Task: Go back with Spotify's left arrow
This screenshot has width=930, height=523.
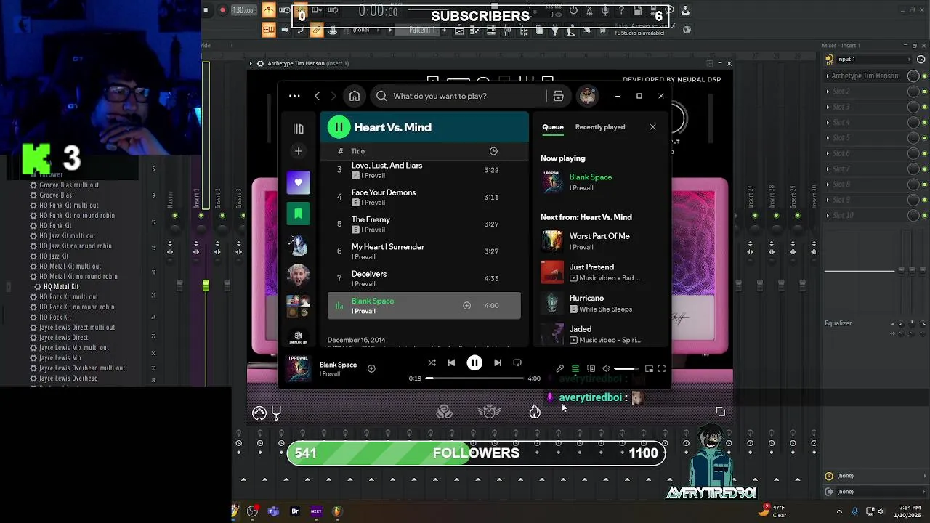Action: [318, 96]
